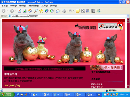The image size is (130, 97).
Task: Click the Research books toolbar icon
Action: tap(88, 11)
